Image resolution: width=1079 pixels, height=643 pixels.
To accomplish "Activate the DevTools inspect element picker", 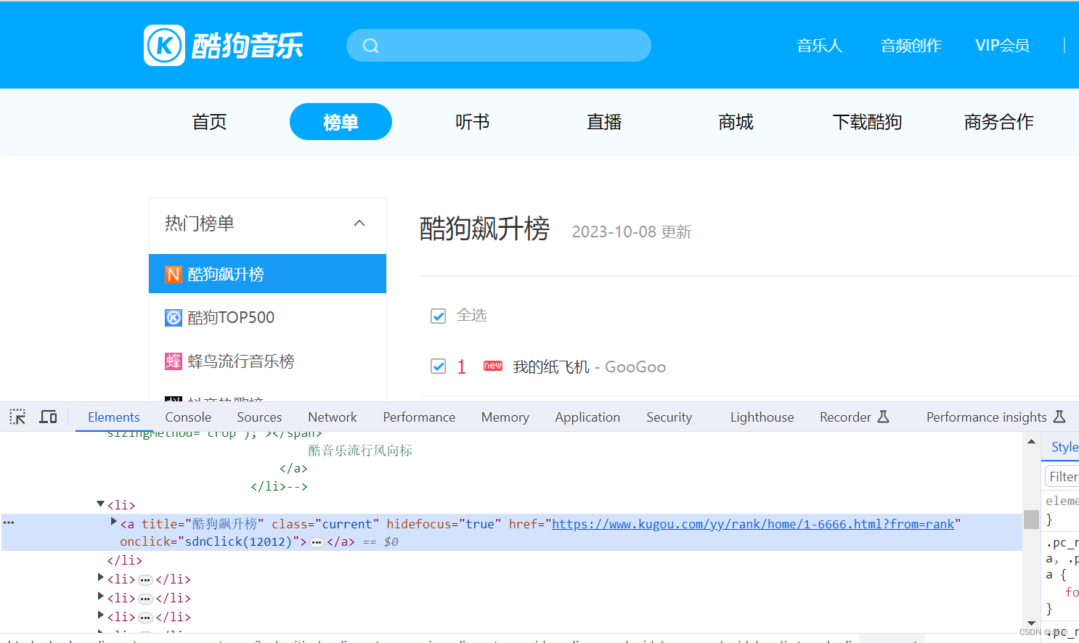I will tap(17, 417).
